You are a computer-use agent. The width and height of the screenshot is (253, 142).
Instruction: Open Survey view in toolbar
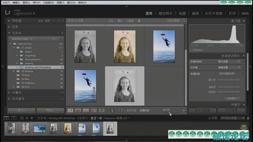tap(94, 110)
